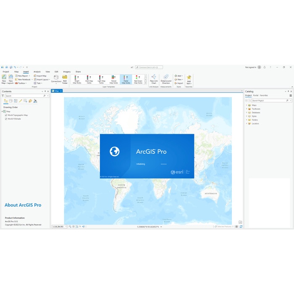Switch to the Favorites tab in Catalog
Image resolution: width=294 pixels, height=294 pixels.
coord(264,95)
